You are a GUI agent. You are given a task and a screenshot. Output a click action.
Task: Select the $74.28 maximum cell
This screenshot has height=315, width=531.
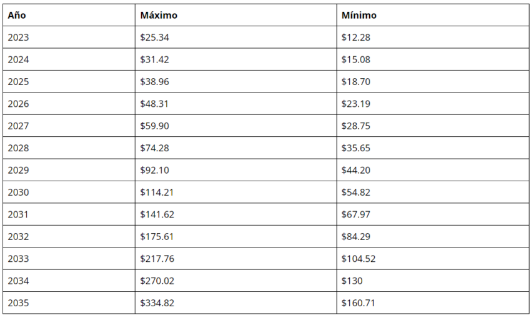pos(236,148)
